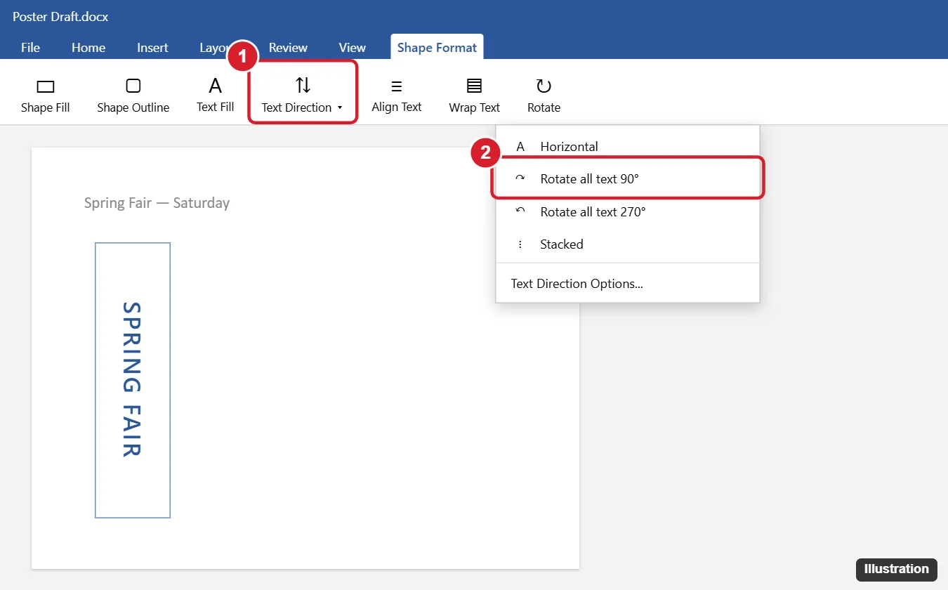Viewport: 948px width, 590px height.
Task: Click the Shape Outline label
Action: 133,107
